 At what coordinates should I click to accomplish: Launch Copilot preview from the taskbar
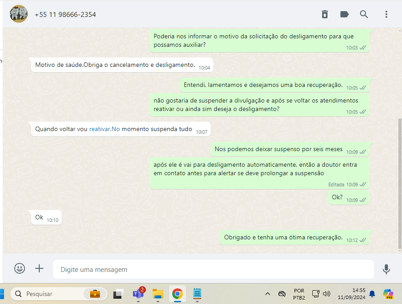388,294
